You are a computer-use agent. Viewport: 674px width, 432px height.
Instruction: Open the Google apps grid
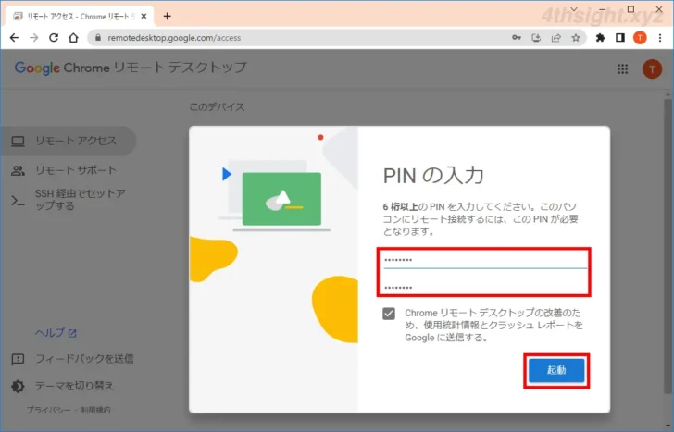pos(623,69)
